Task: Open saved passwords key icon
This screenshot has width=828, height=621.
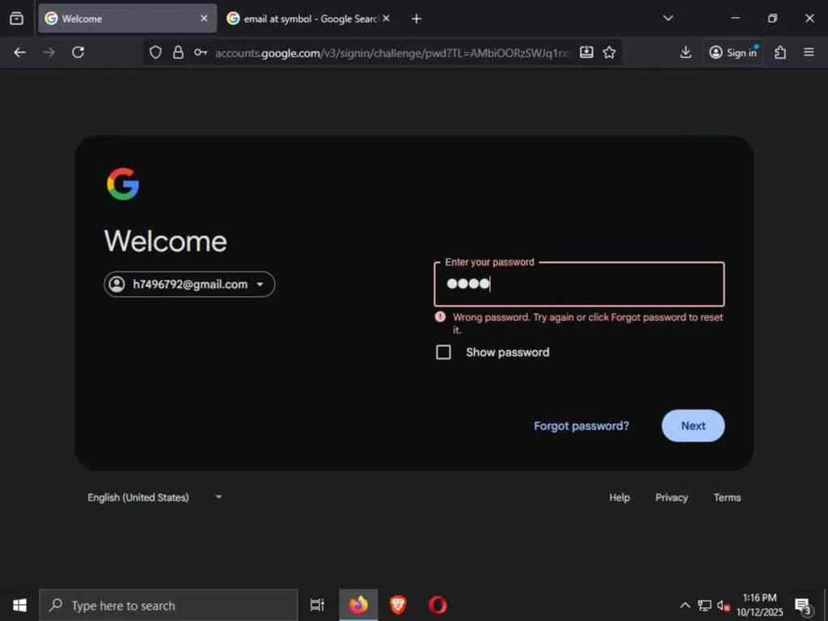Action: (x=201, y=53)
